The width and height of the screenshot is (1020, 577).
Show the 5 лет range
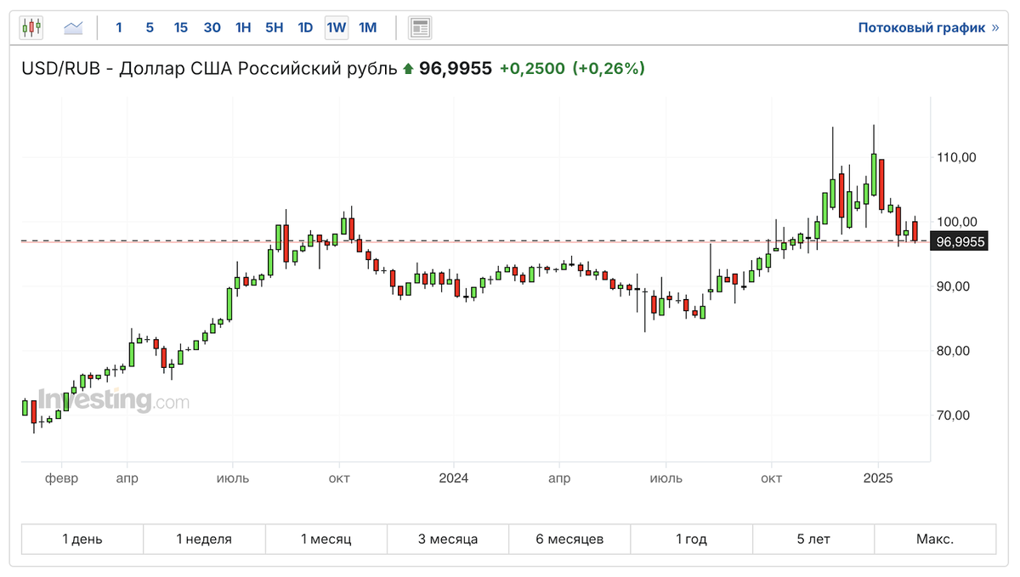(x=813, y=539)
